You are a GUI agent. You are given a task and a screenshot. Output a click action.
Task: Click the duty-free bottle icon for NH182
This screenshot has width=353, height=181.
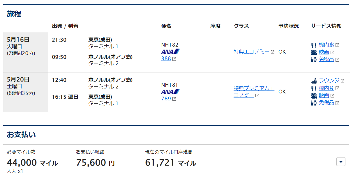click(x=314, y=60)
